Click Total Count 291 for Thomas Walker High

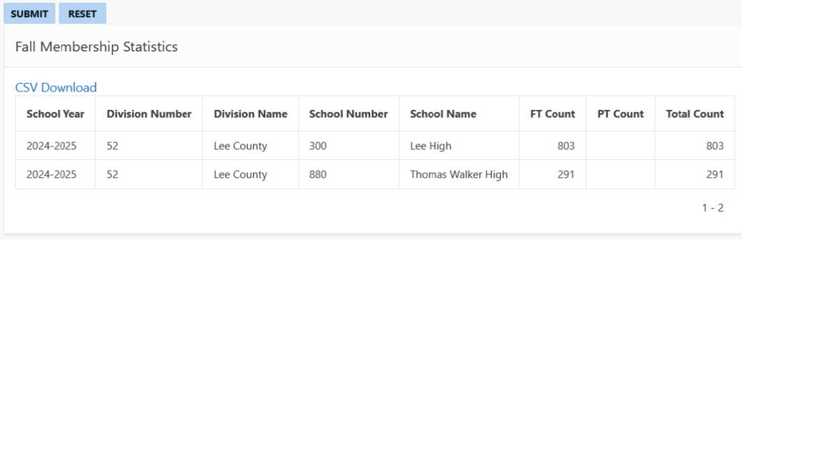(695, 174)
